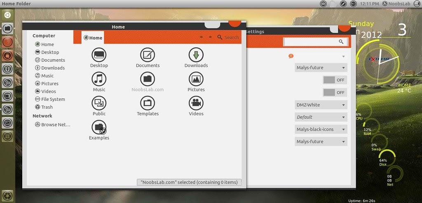Open the 12:11 PM clock menu
This screenshot has height=203, width=422.
point(369,4)
